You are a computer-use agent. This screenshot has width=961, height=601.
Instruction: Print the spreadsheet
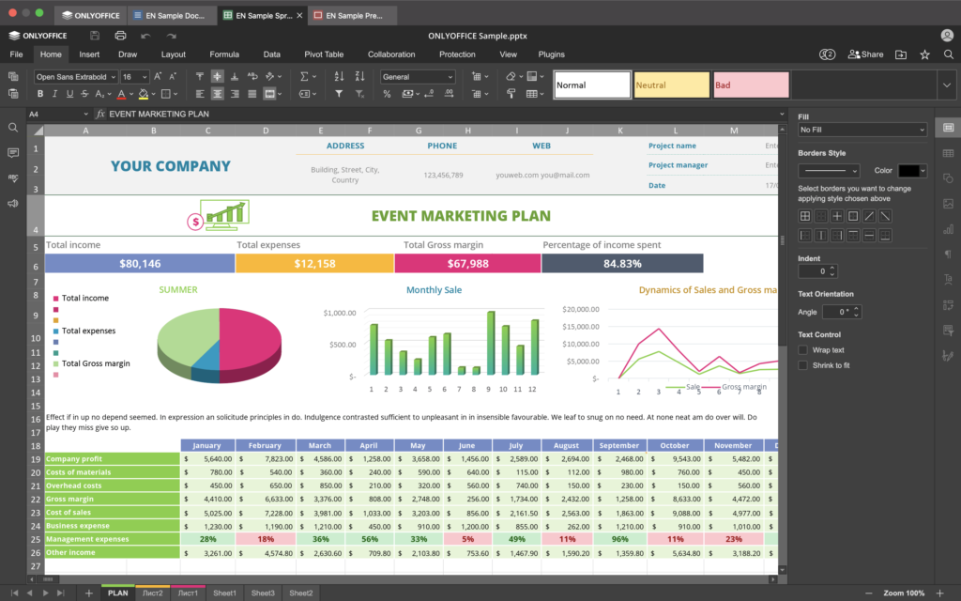120,36
